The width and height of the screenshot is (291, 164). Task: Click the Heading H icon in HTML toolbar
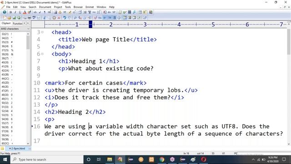click(49, 12)
